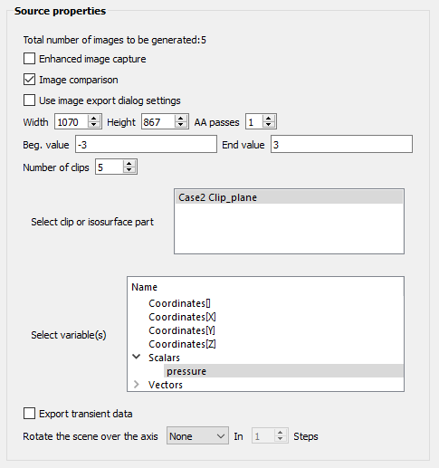Enable the Export transient data checkbox

click(29, 414)
